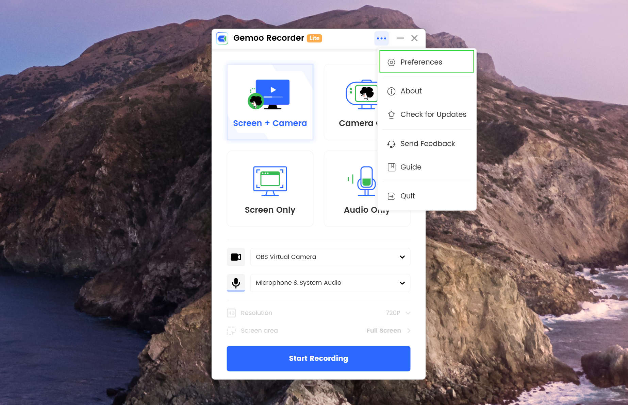Screen dimensions: 628x405
Task: Open the Microphone & System Audio dropdown
Action: 330,283
